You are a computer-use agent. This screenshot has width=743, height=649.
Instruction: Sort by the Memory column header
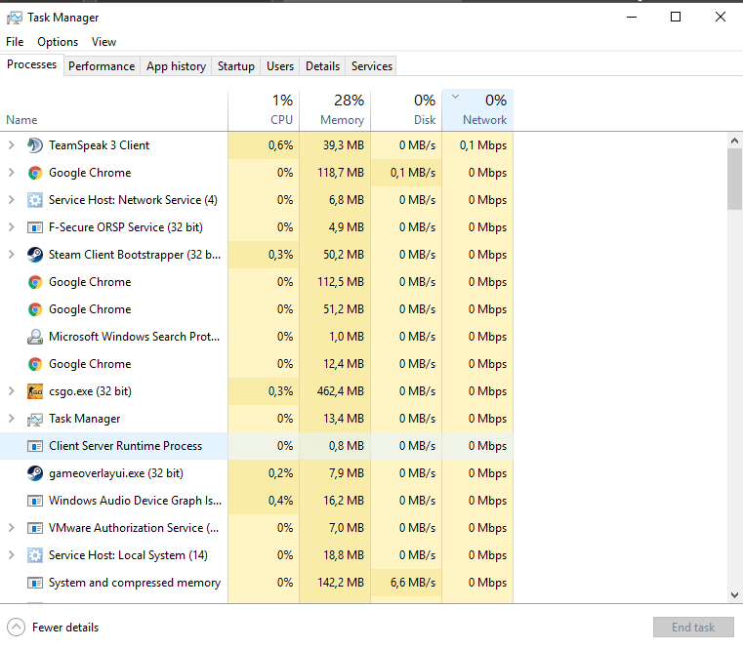[335, 110]
